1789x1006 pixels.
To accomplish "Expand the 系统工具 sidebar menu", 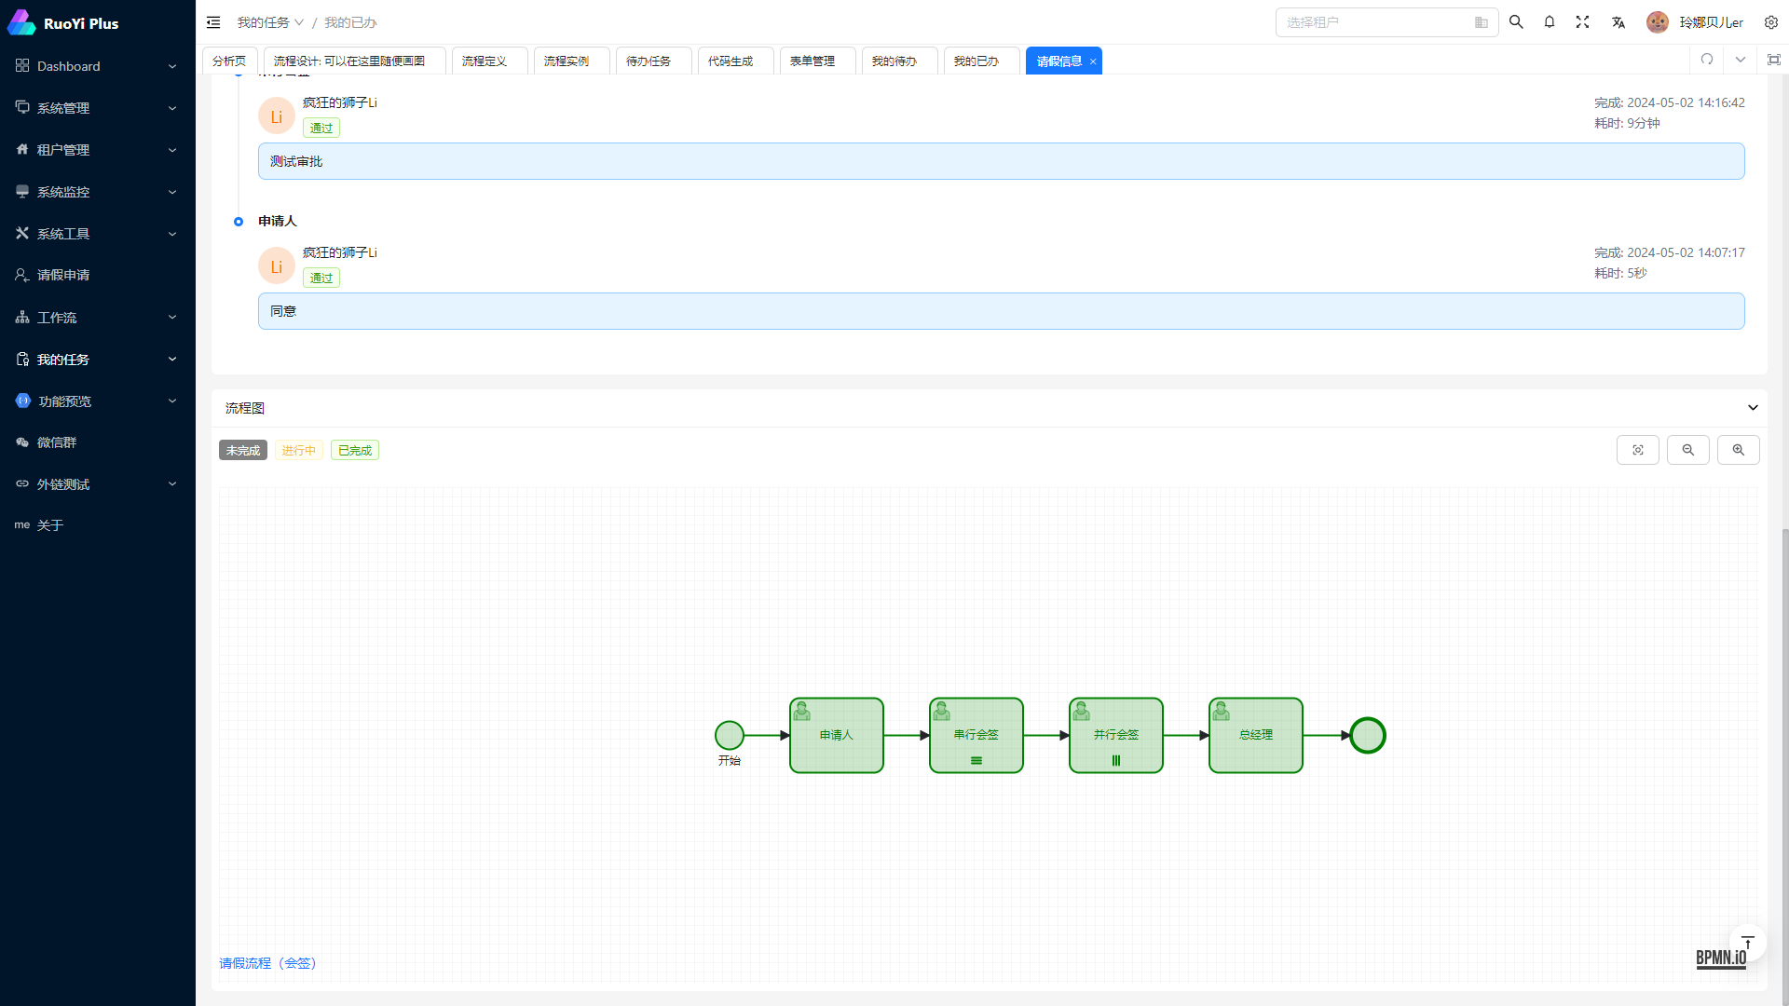I will coord(98,234).
